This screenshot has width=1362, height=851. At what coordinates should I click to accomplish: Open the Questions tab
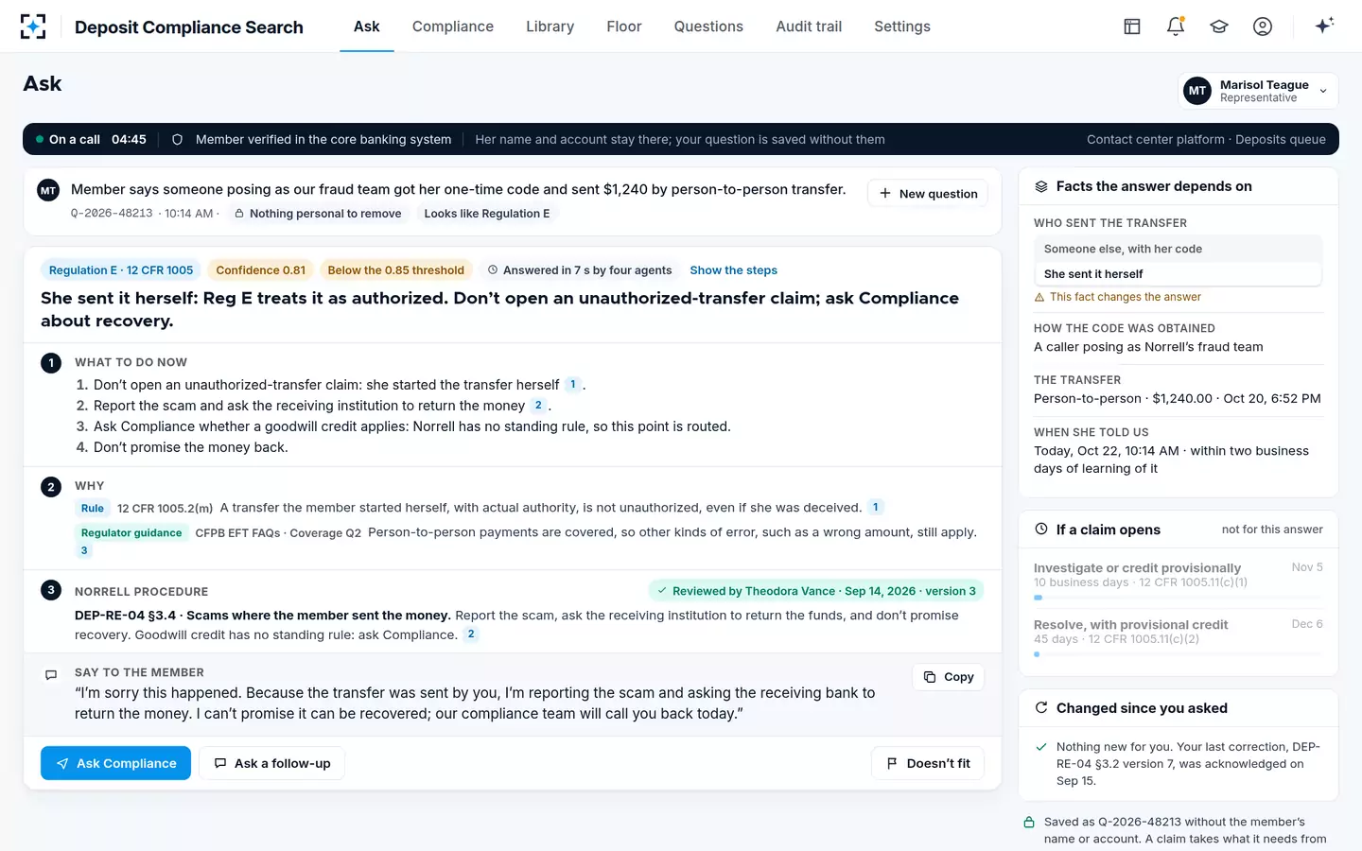(708, 26)
